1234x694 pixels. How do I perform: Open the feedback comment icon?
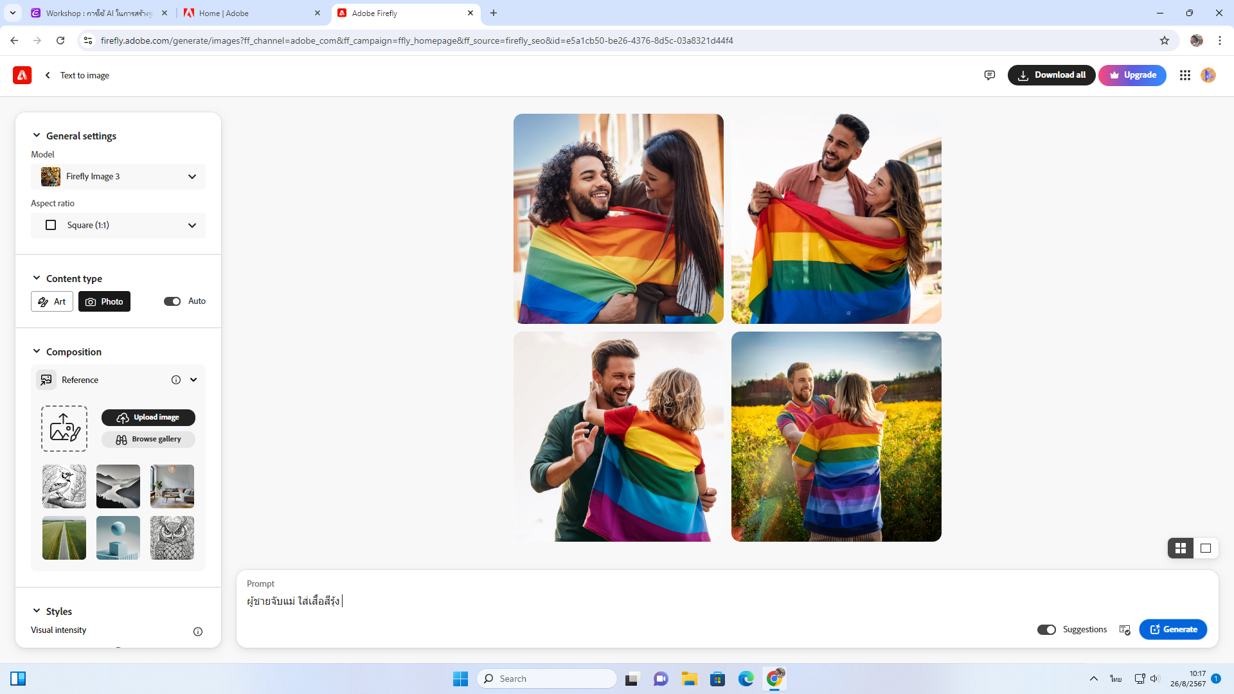(989, 75)
